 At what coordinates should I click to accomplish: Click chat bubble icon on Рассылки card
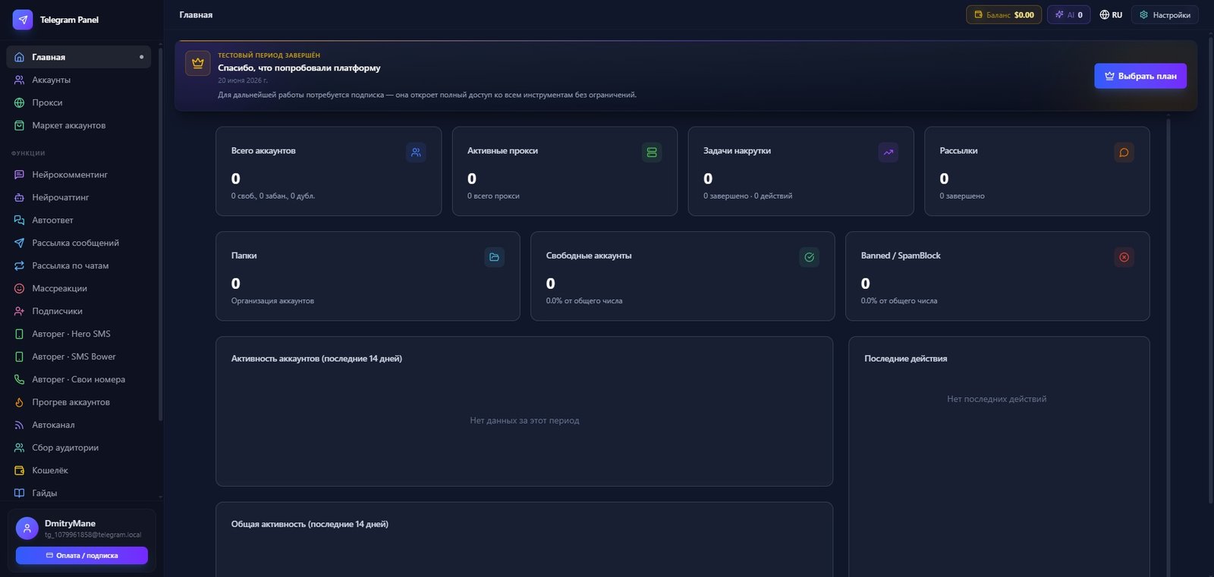pos(1124,152)
